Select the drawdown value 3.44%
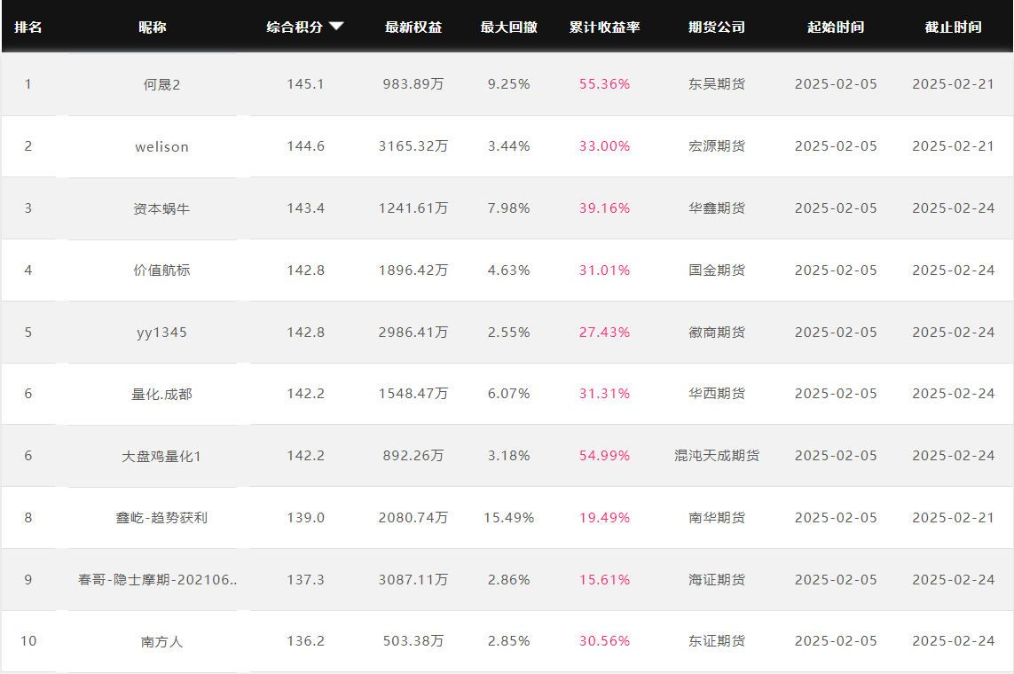The image size is (1014, 674). pos(509,146)
